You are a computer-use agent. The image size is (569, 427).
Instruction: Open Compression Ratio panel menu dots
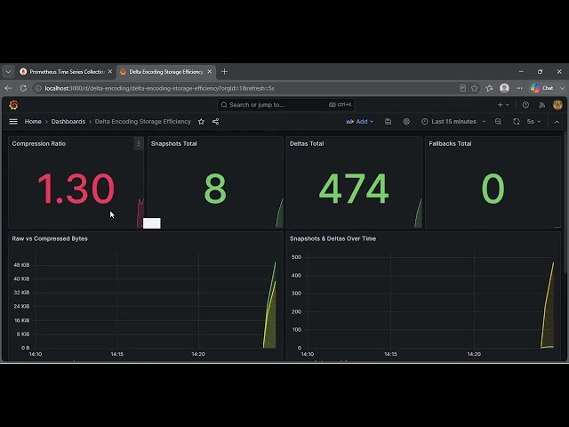[x=139, y=144]
